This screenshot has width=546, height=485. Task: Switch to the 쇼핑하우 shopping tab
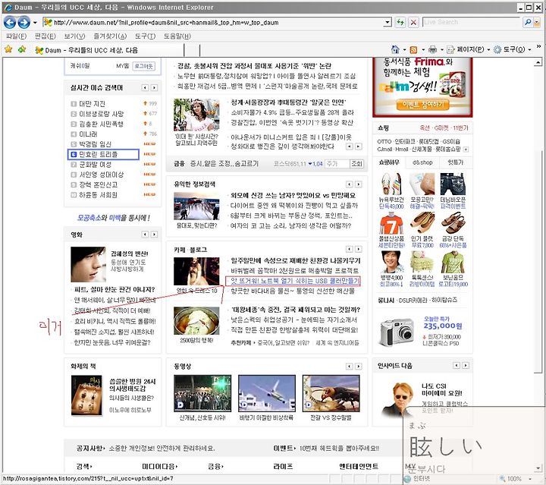pos(389,162)
